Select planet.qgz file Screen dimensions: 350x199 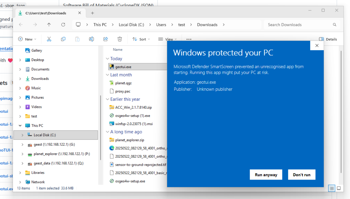click(123, 83)
